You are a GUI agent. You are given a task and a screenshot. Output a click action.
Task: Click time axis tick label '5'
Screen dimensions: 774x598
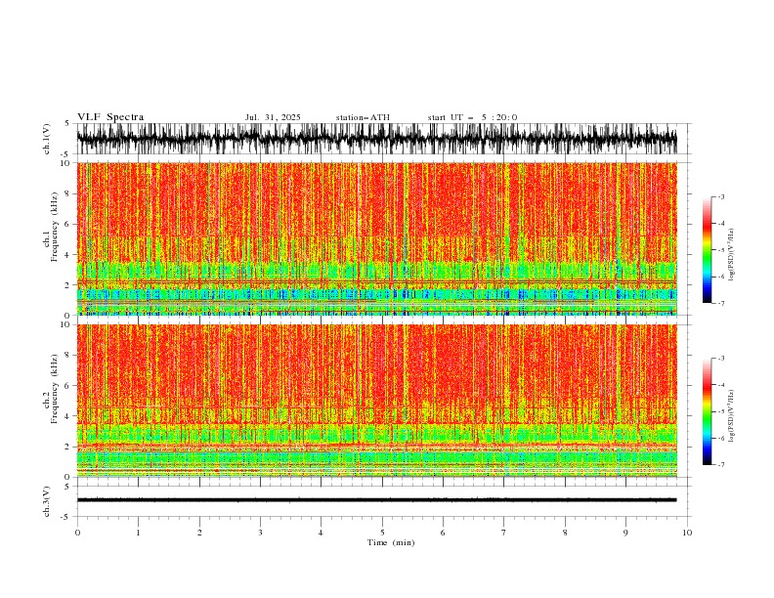(x=382, y=533)
